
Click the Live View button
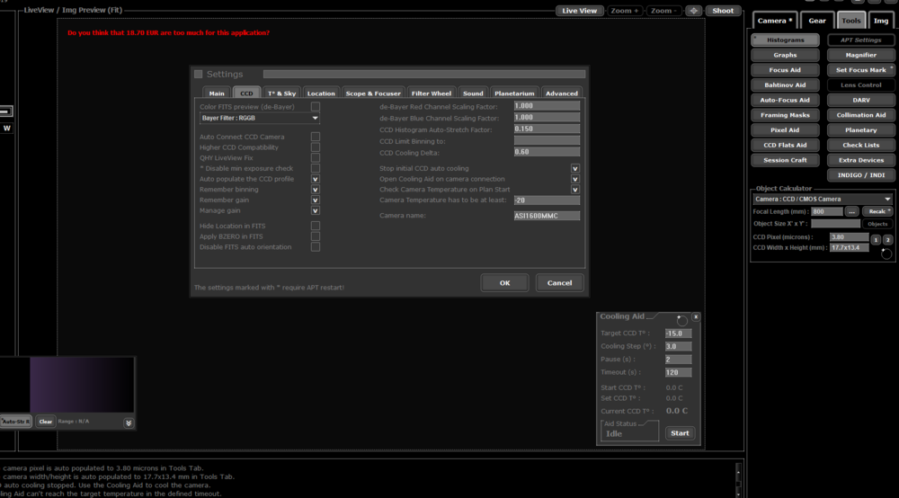[579, 10]
